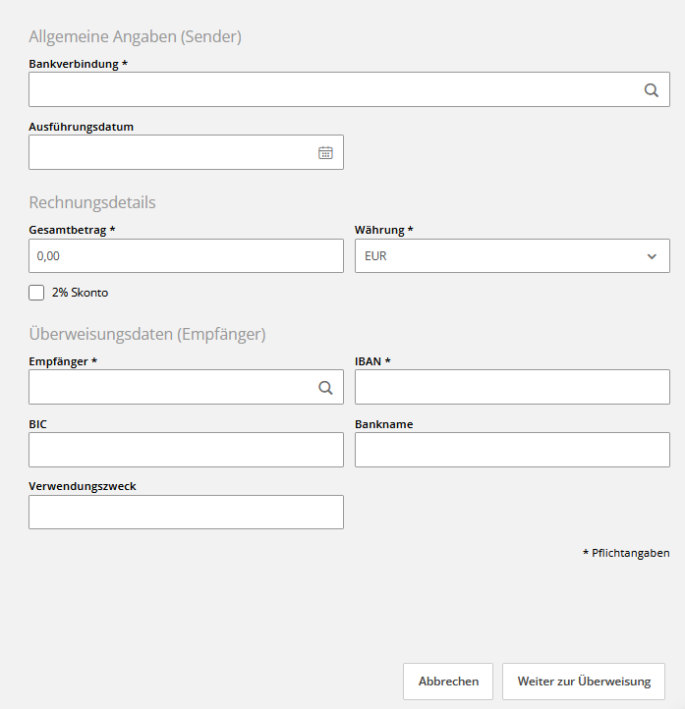Open the calendar picker for Ausführungsdatum
This screenshot has width=685, height=709.
[325, 152]
